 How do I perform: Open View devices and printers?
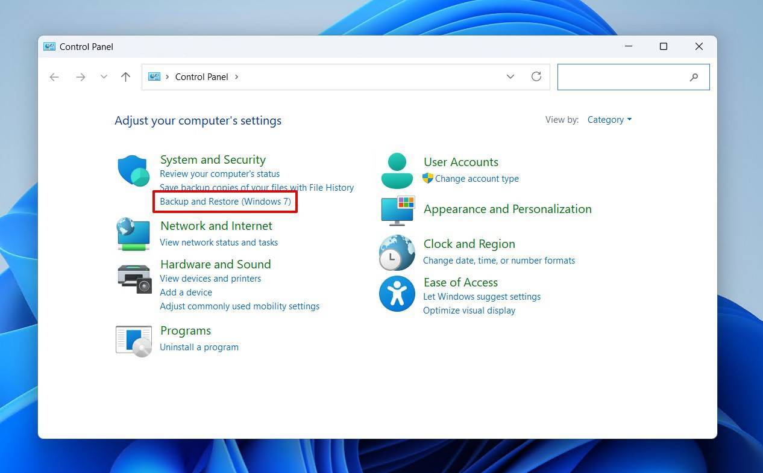coord(210,279)
